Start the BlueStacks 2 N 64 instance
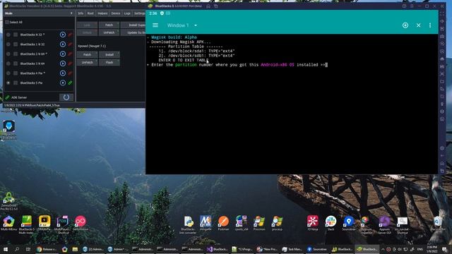The height and width of the screenshot is (254, 452). [x=63, y=54]
